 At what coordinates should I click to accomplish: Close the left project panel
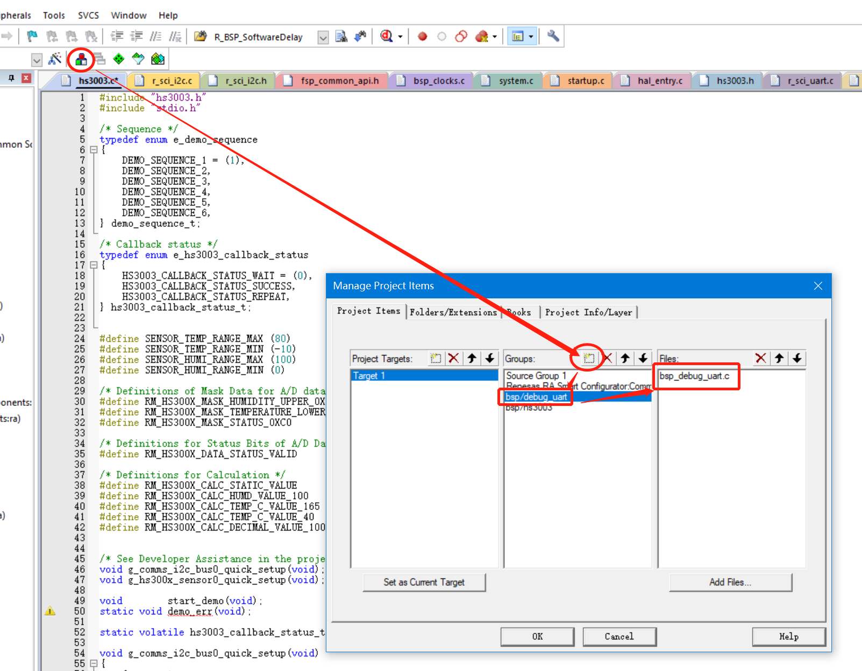point(26,78)
